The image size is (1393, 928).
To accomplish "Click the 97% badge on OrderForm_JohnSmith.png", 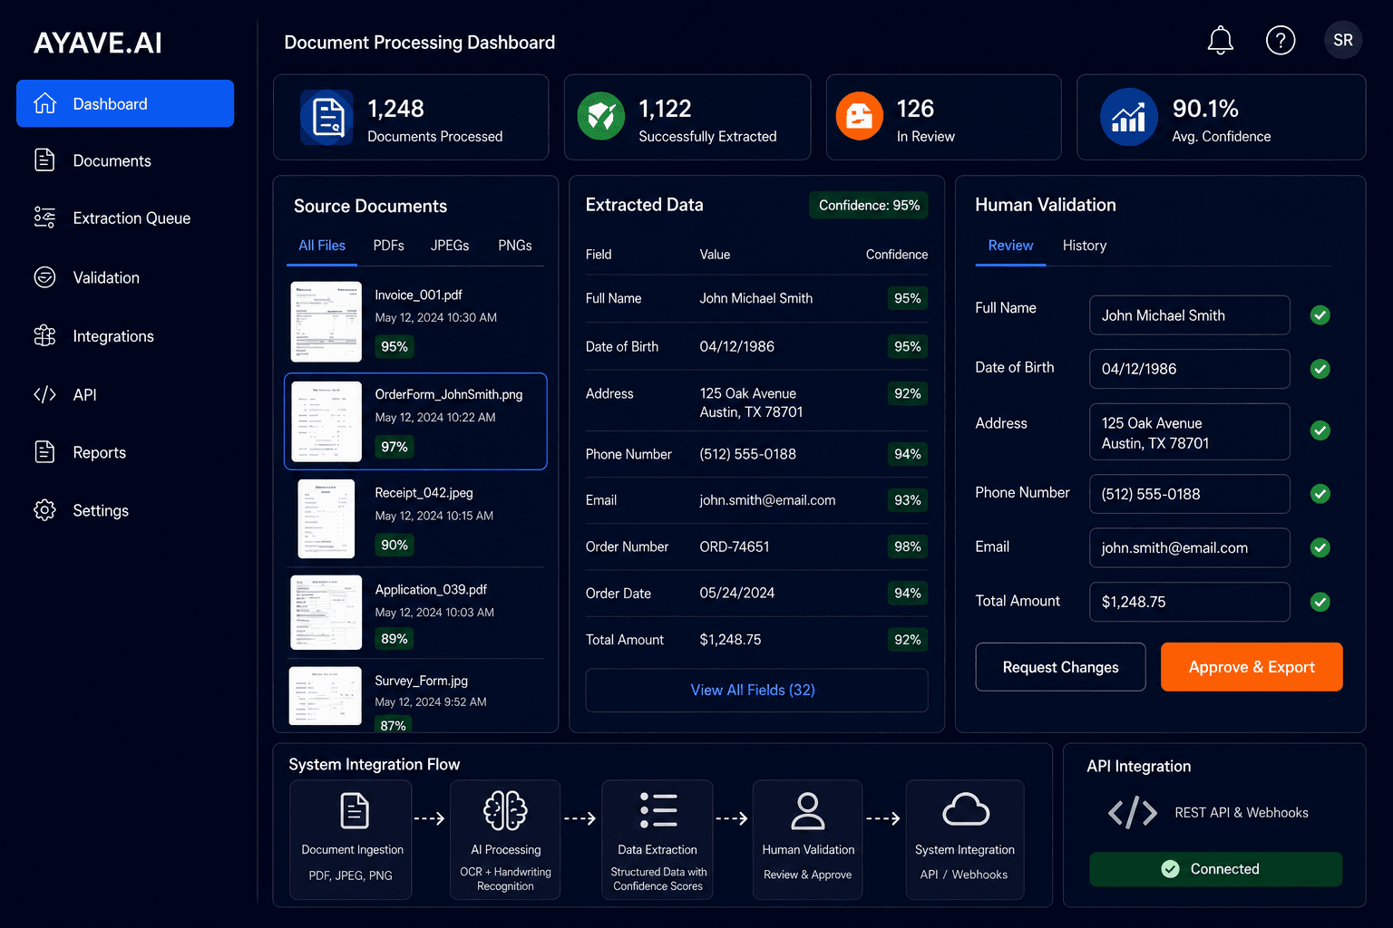I will tap(395, 447).
